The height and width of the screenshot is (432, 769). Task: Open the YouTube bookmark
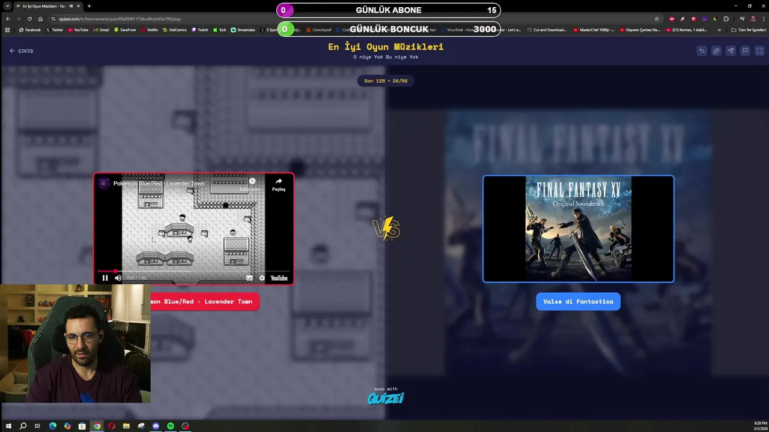pos(78,30)
